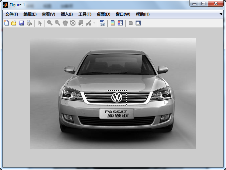
Task: Open the 文件(F) menu
Action: [x=12, y=14]
